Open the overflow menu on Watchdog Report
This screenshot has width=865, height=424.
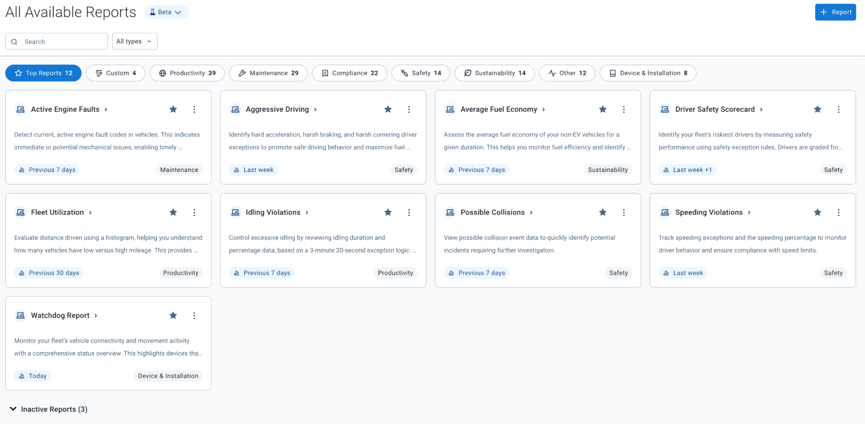click(x=194, y=316)
